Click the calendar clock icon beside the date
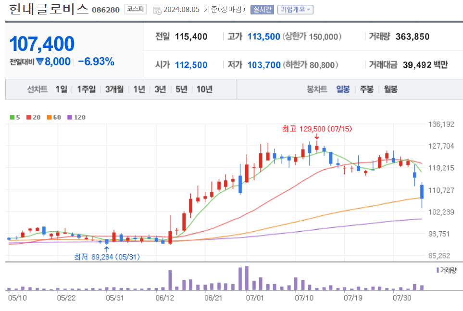Screen dimensions: 463x311 click(x=157, y=11)
